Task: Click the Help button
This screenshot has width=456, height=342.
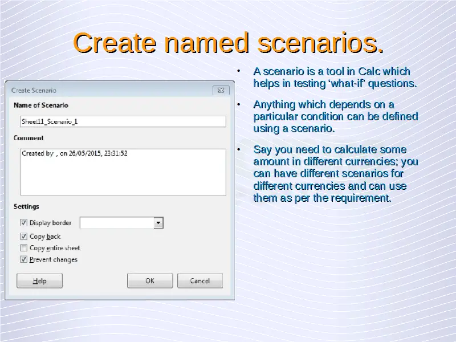Action: pyautogui.click(x=39, y=281)
